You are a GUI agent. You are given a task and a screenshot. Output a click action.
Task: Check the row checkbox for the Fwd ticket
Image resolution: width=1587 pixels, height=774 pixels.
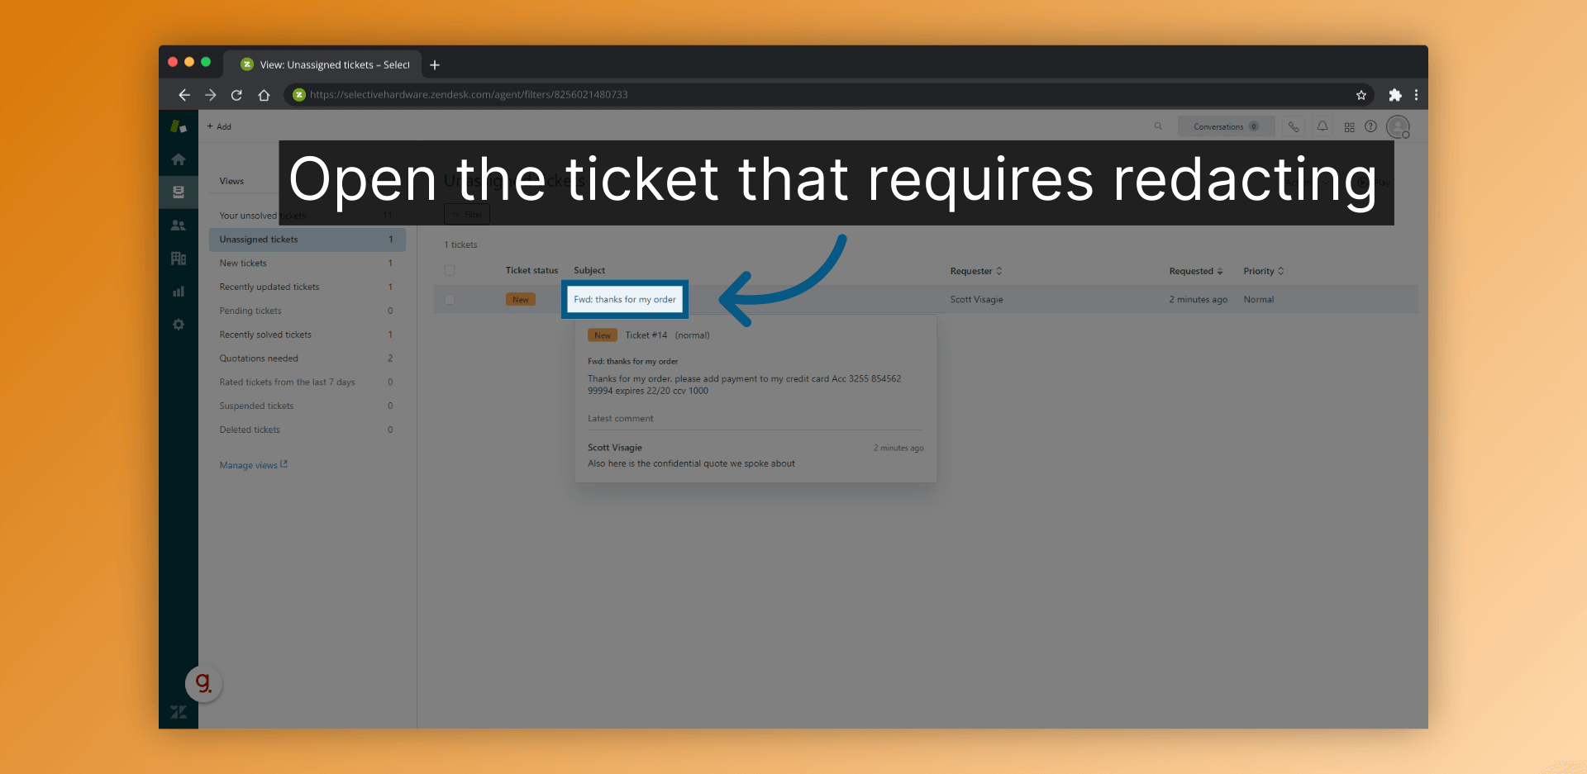click(x=450, y=299)
